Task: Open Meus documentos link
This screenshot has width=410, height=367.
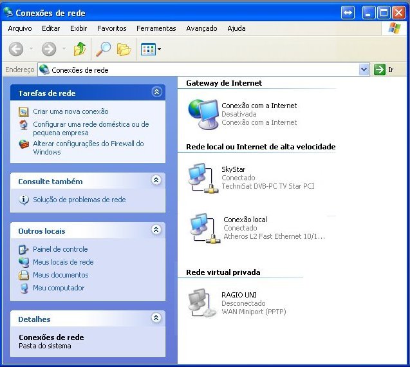Action: coord(61,275)
